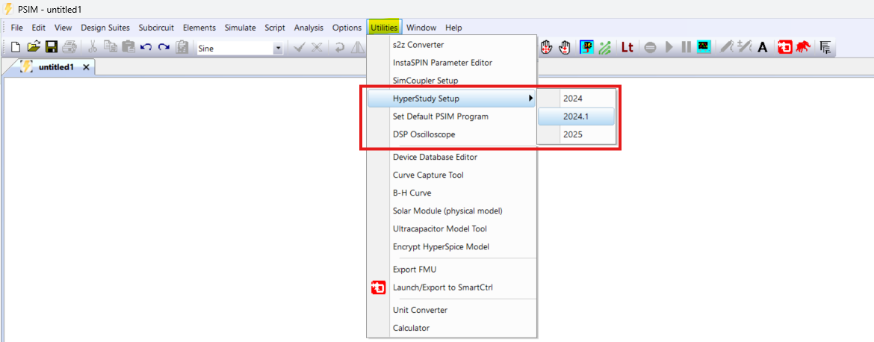Viewport: 874px width, 342px height.
Task: Redo using the blue right arrow
Action: pyautogui.click(x=164, y=48)
